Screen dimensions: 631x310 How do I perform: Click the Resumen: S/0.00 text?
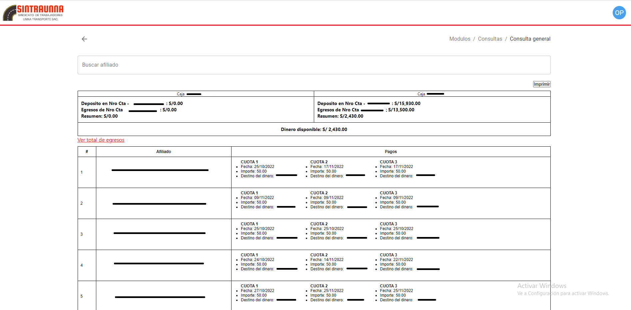coord(99,116)
